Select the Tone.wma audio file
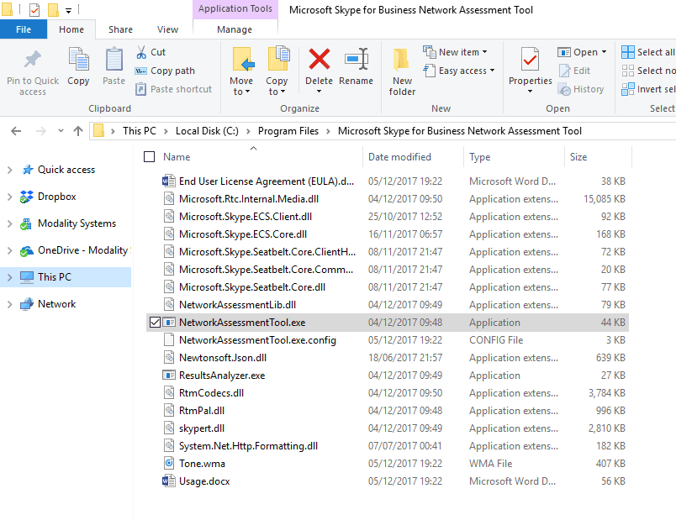676x520 pixels. pos(202,464)
